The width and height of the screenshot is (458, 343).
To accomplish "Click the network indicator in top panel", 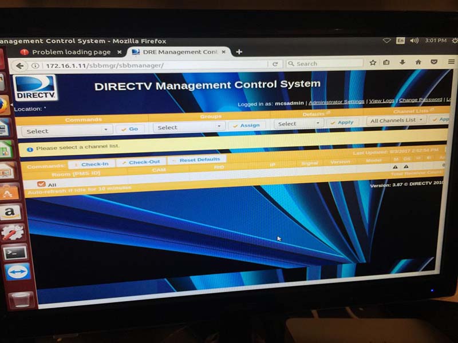I will click(x=386, y=41).
